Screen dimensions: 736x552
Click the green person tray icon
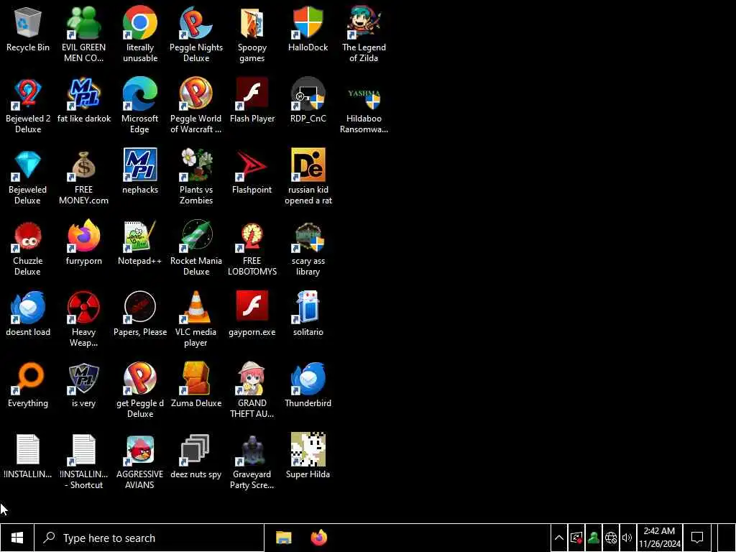click(593, 538)
